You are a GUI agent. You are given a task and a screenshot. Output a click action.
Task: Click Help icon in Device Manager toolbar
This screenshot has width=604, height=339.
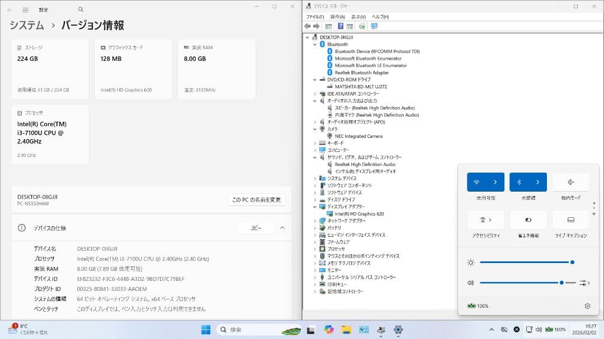pos(341,26)
